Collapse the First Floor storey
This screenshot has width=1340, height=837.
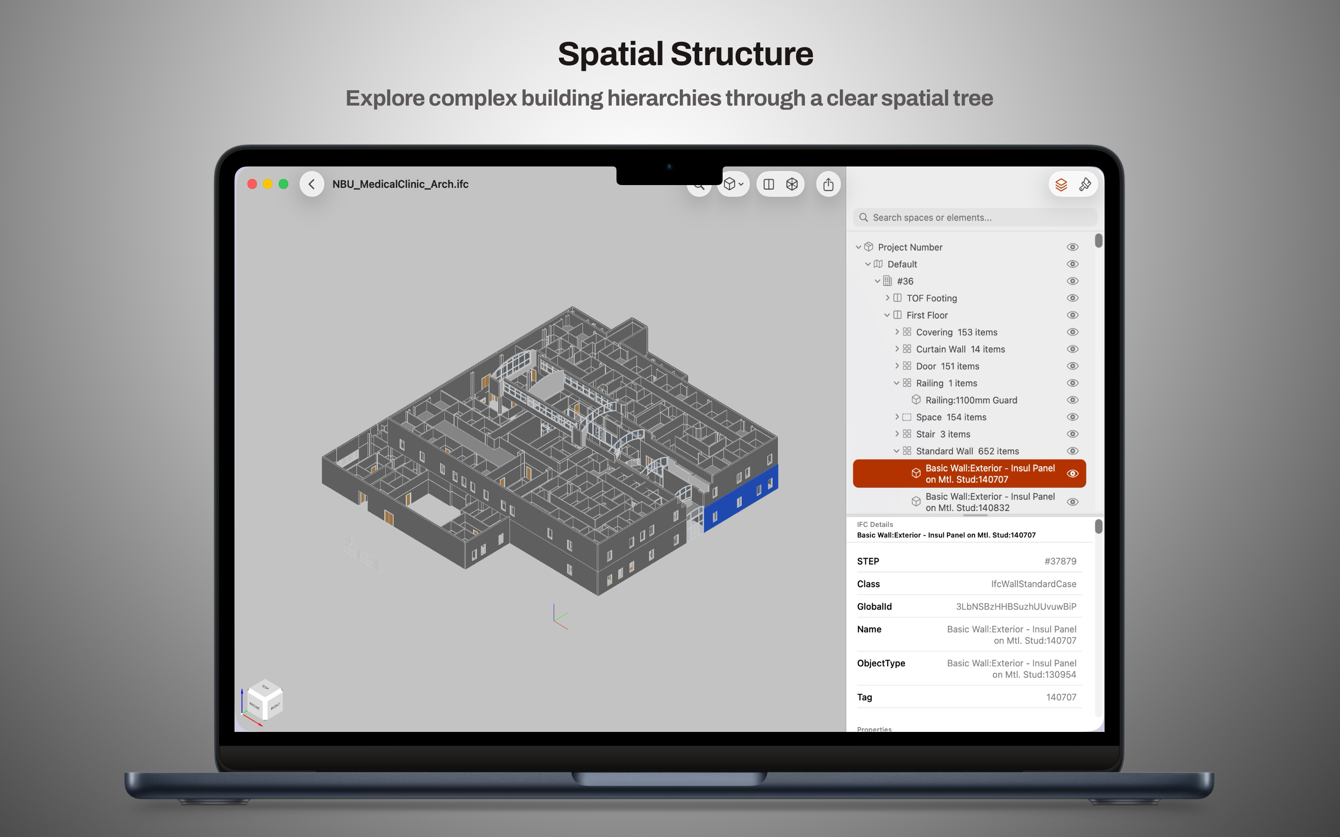coord(887,315)
